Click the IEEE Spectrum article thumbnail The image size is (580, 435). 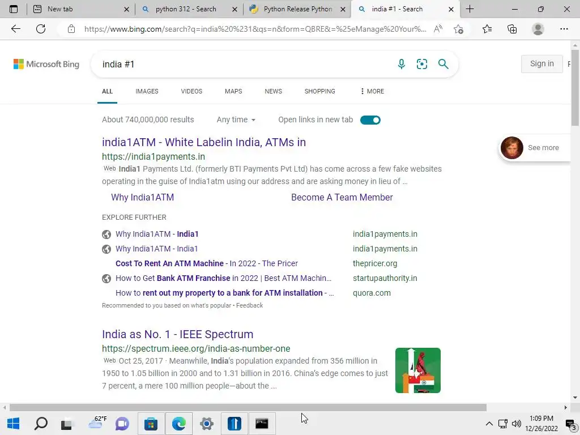click(x=417, y=370)
